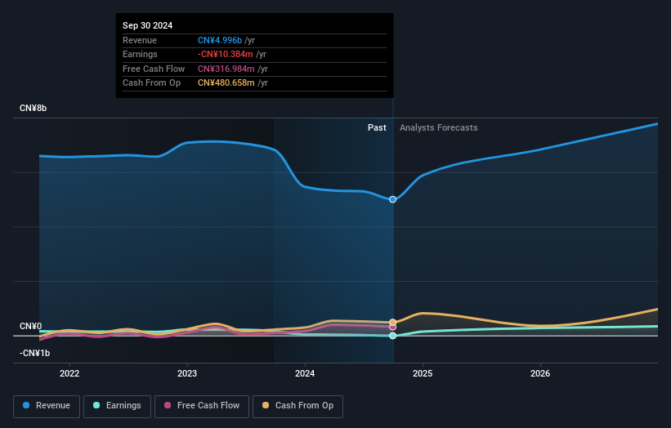Click the teal Earnings data point marker
Image resolution: width=671 pixels, height=428 pixels.
pyautogui.click(x=392, y=336)
